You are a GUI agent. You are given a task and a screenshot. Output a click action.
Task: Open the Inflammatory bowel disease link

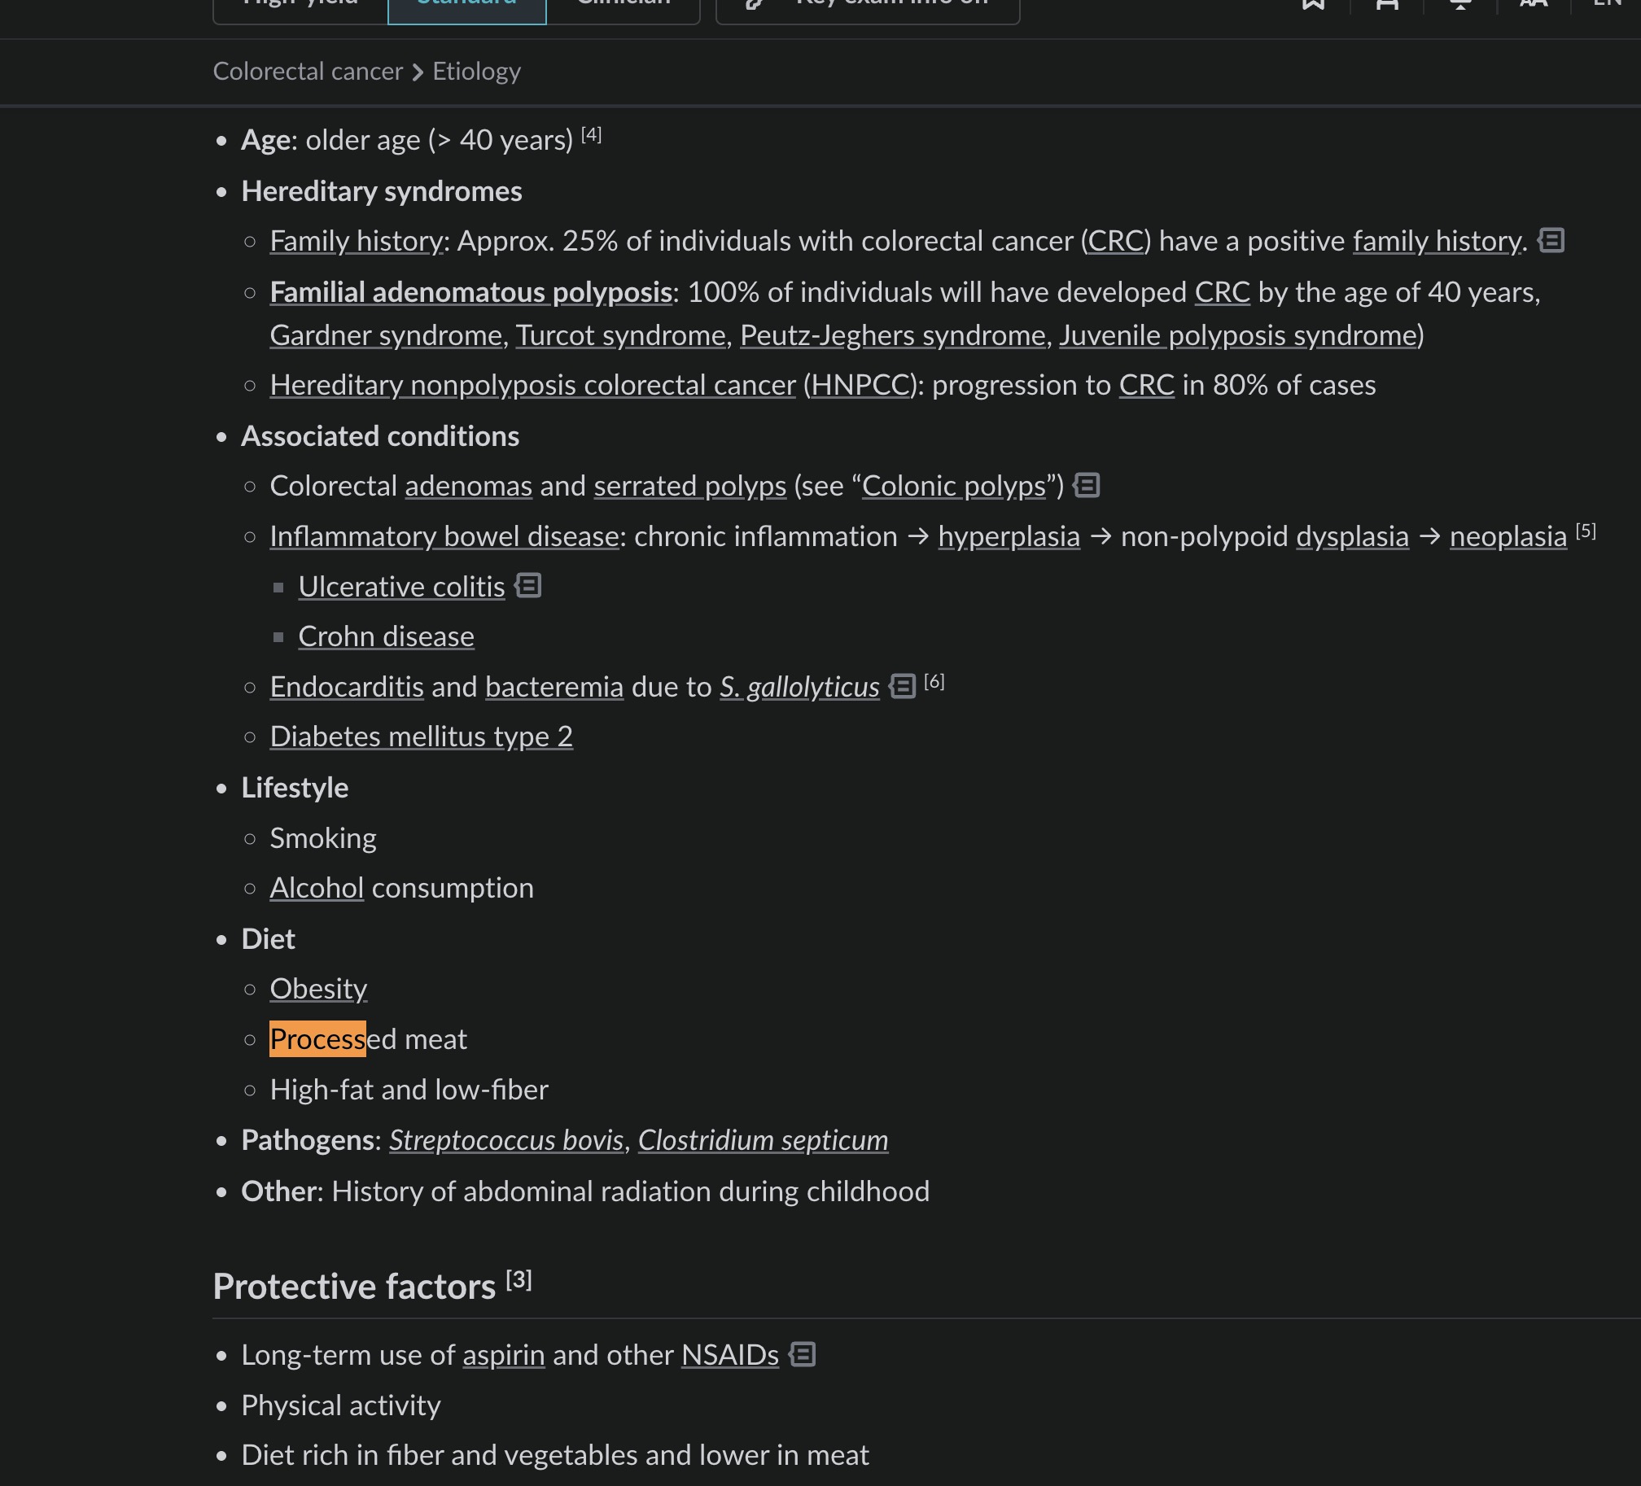click(x=444, y=536)
